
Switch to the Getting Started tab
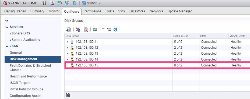(15, 11)
